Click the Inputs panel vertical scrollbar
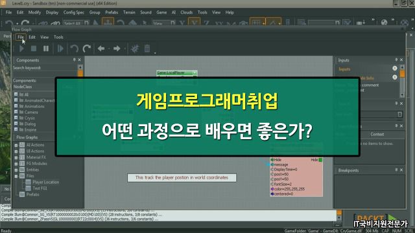This screenshot has width=415, height=233. (x=402, y=81)
